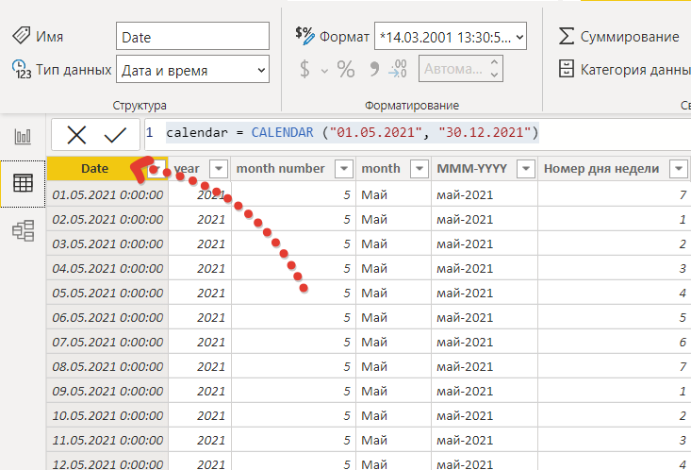691x470 pixels.
Task: Increase decimal places stepper up arrow
Action: (495, 62)
